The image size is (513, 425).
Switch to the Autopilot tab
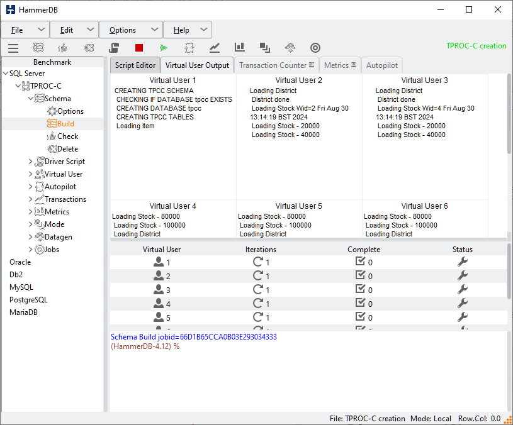tap(382, 65)
